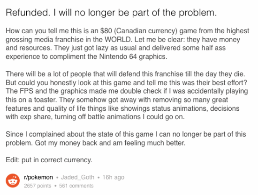The width and height of the screenshot is (258, 195).
Task: Click the phrase Nintendo 64 graphics
Action: click(x=133, y=57)
